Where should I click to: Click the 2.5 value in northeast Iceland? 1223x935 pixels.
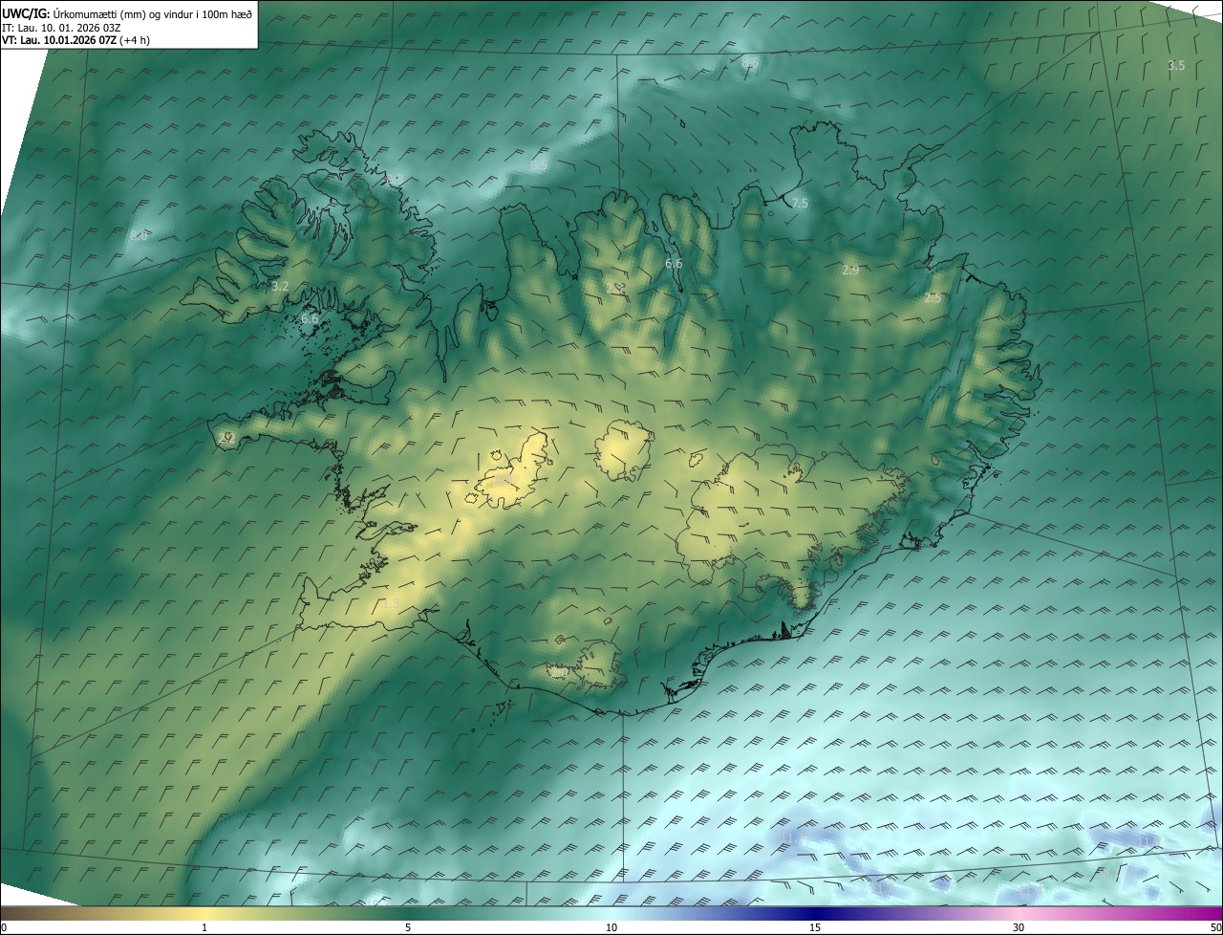pos(933,297)
